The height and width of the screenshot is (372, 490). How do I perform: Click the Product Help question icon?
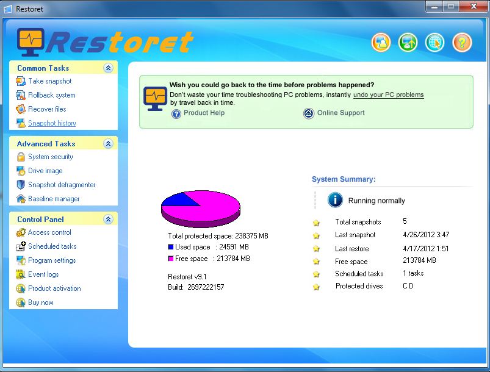[176, 114]
